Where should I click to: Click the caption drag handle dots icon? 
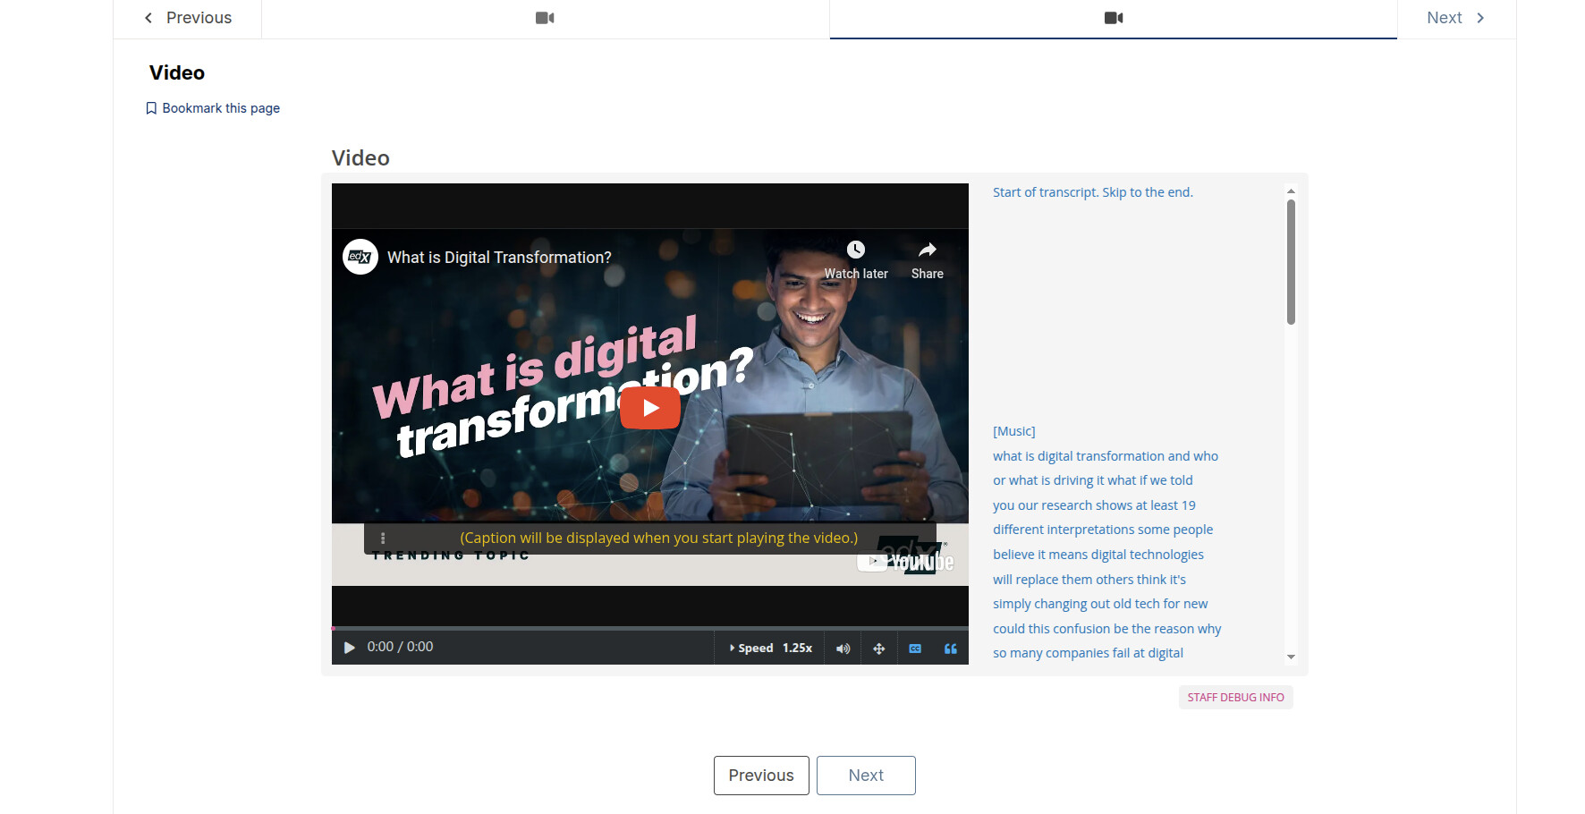383,538
